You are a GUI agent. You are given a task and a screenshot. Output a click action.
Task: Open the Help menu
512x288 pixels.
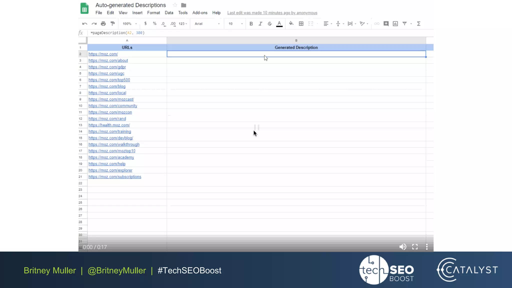pyautogui.click(x=216, y=13)
